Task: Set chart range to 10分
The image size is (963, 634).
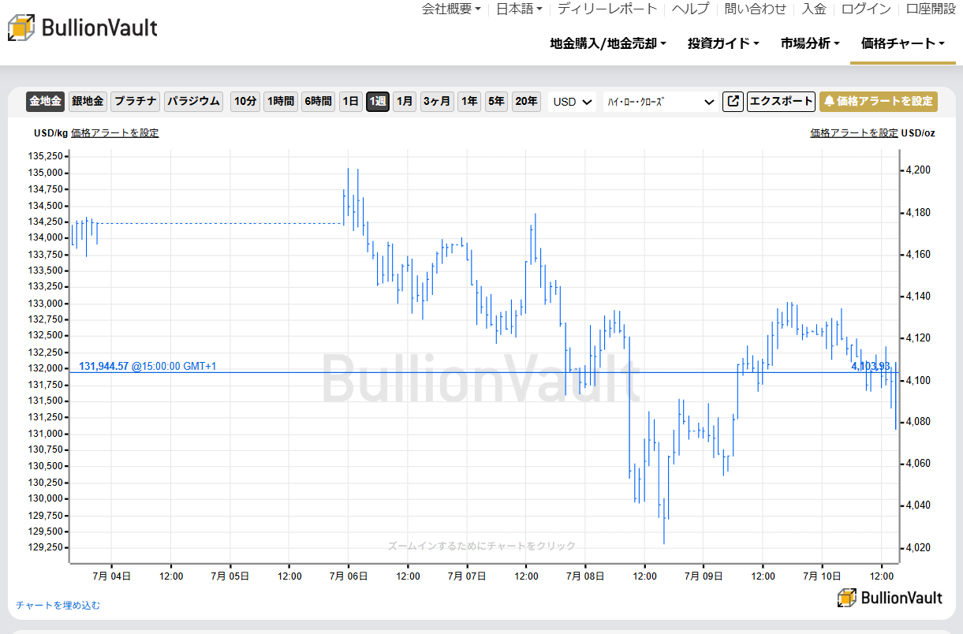Action: point(244,102)
